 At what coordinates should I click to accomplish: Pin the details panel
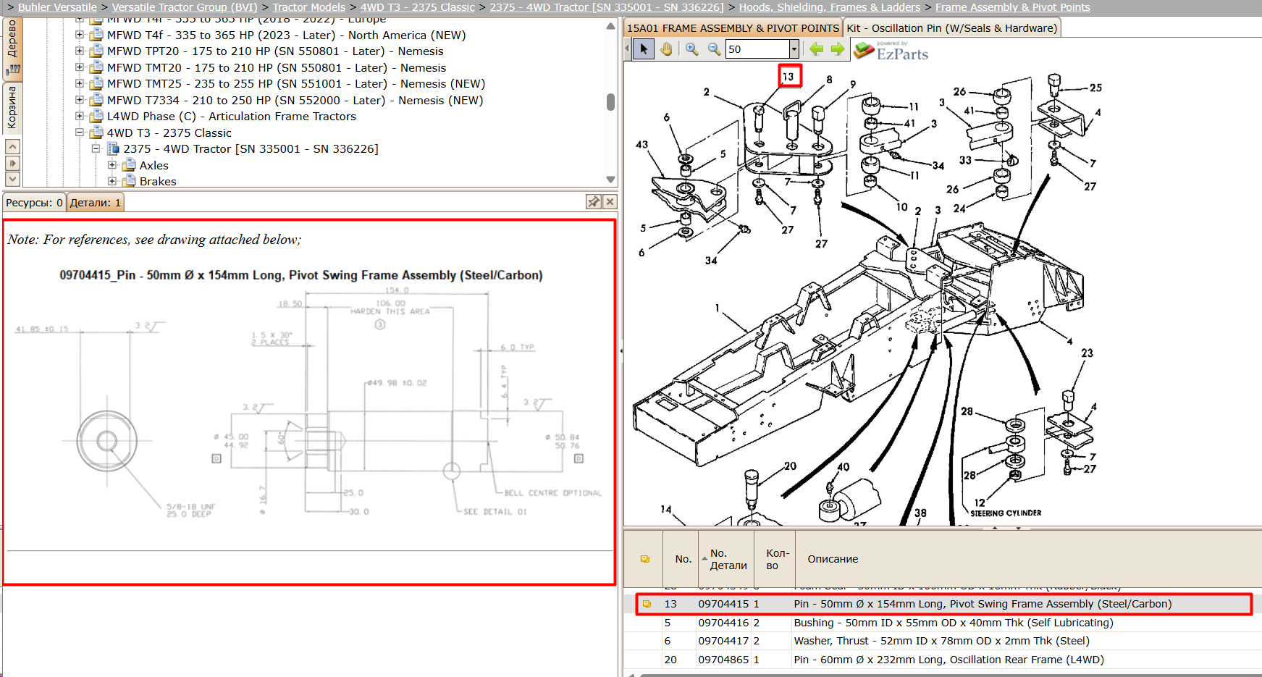(x=594, y=202)
